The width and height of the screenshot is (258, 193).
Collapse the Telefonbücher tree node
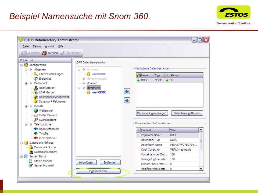tap(26, 125)
